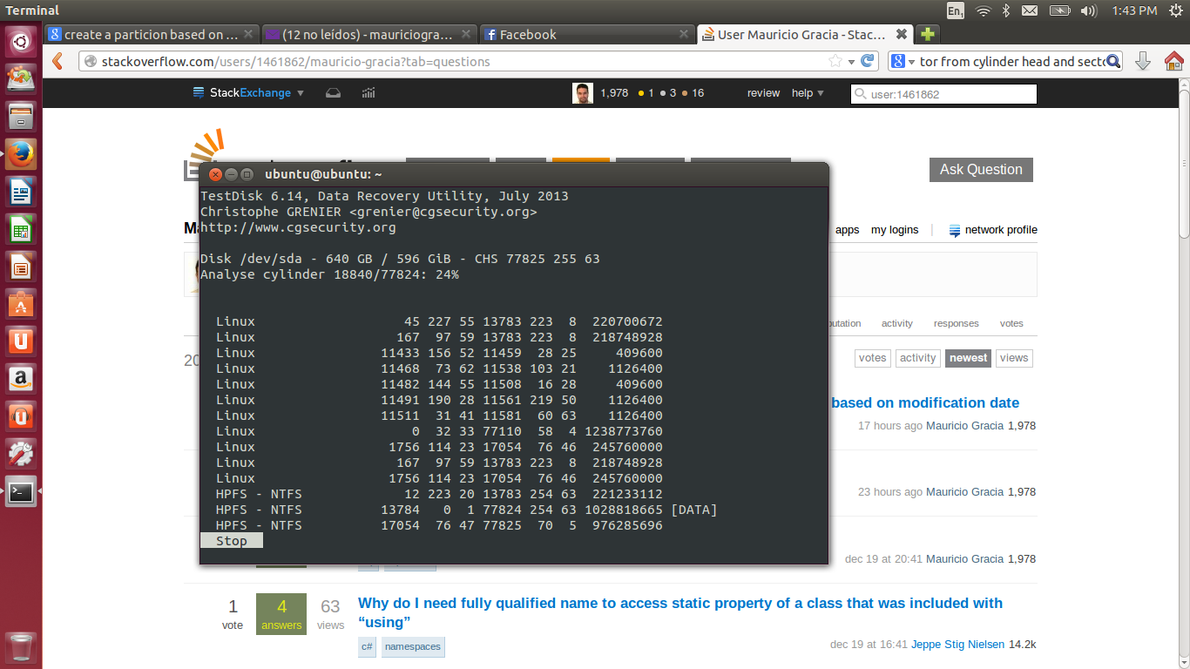Select Stop in TestDisk terminal

coord(232,541)
